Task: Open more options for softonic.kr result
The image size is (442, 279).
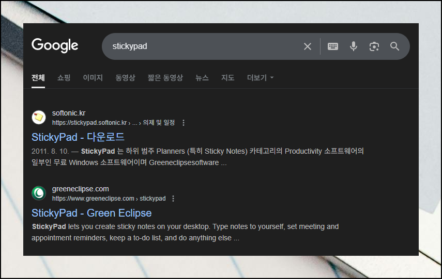Action: click(184, 123)
